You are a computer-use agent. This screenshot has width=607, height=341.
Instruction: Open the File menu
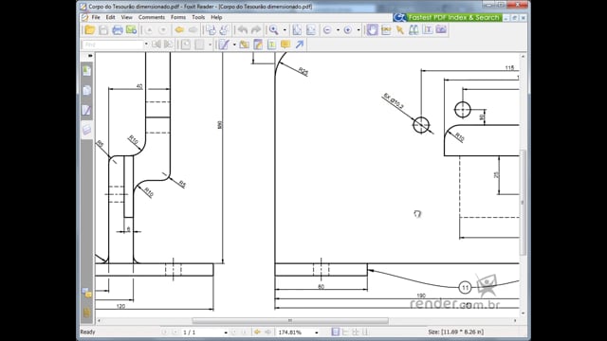coord(96,17)
